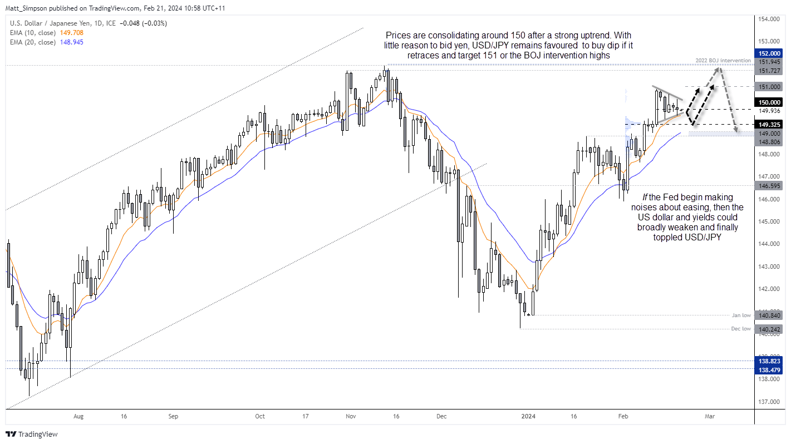Image resolution: width=791 pixels, height=444 pixels.
Task: Click the Aug label on time axis
Action: tap(78, 416)
